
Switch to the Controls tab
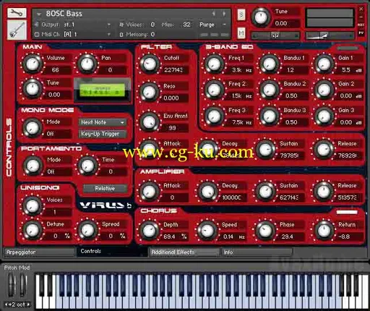112,252
